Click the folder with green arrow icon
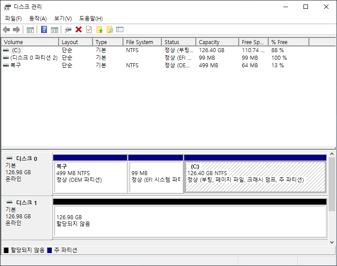Viewport: 337px width, 266px height. (x=100, y=29)
